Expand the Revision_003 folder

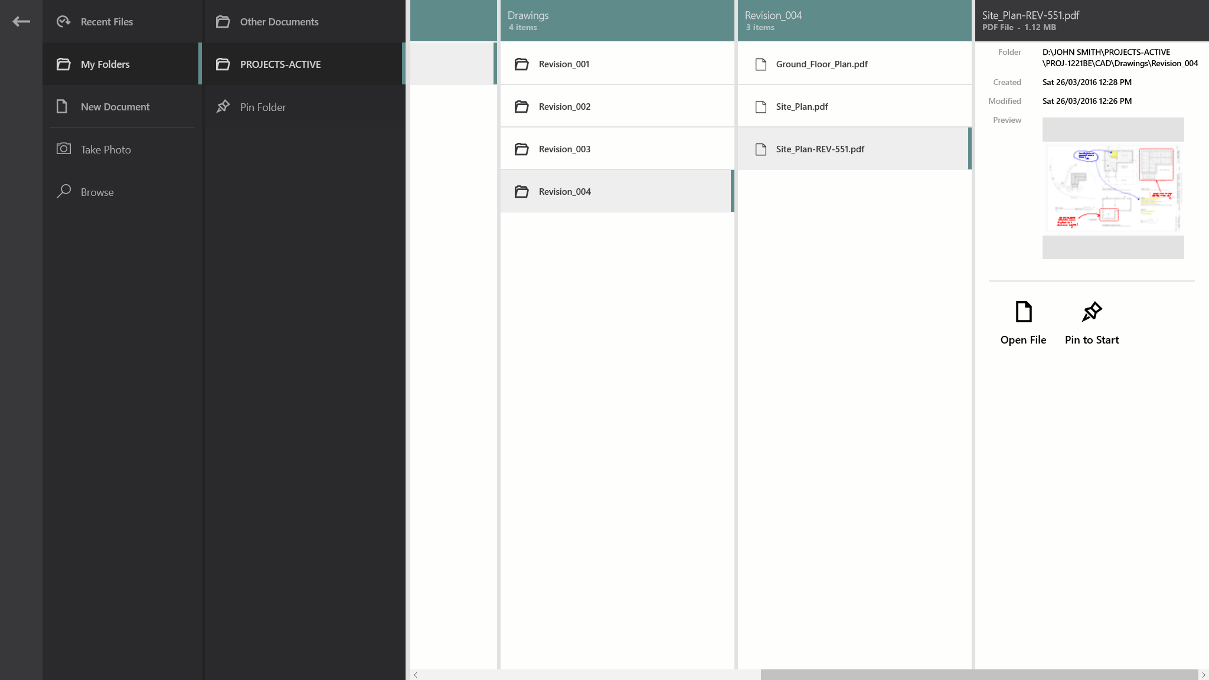click(x=564, y=149)
